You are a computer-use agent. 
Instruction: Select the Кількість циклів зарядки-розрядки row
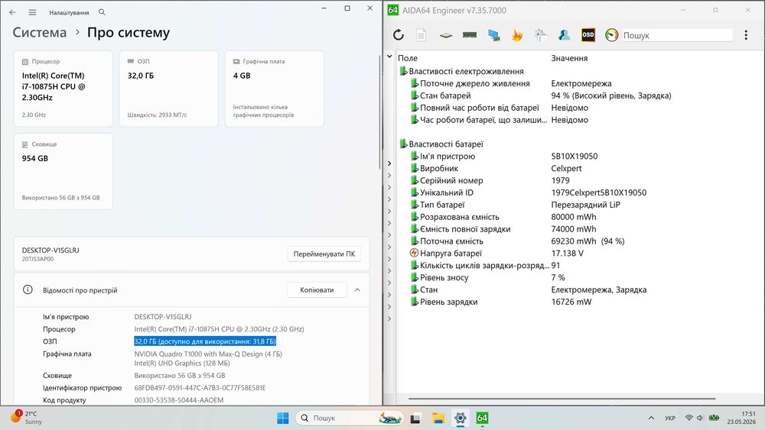point(485,265)
